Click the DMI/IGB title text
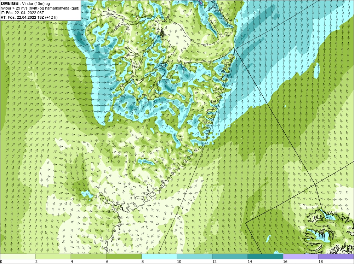Viewport: 354px width, 264px height. [10, 4]
